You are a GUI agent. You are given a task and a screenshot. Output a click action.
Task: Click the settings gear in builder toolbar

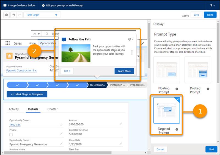pos(7,15)
